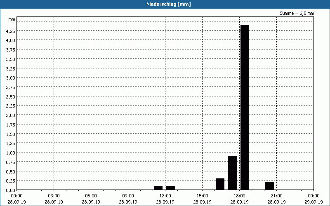Image resolution: width=330 pixels, height=206 pixels.
Task: Click the mm unit label on y-axis
Action: click(x=12, y=19)
